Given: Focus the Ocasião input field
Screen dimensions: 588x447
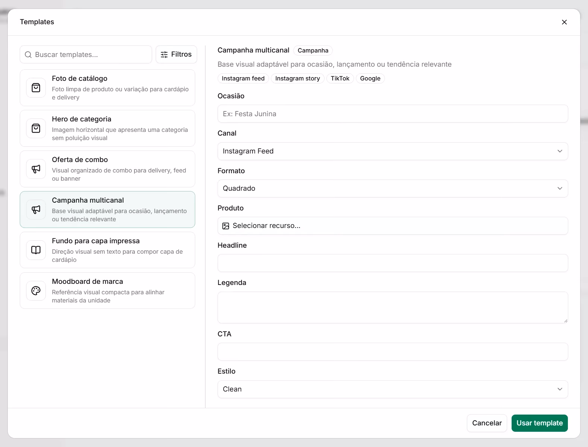Looking at the screenshot, I should pyautogui.click(x=393, y=114).
